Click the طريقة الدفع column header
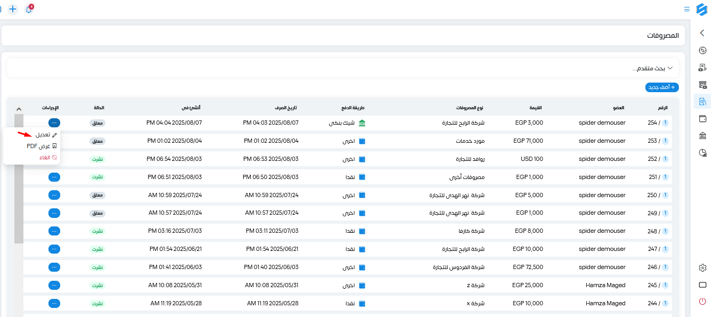This screenshot has height=317, width=713. 353,108
